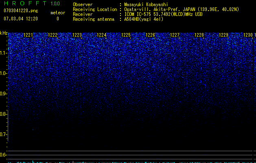Image resolution: width=256 pixels, height=163 pixels.
Task: Click the 0.9 kHz frequency label
Action: click(x=3, y=94)
